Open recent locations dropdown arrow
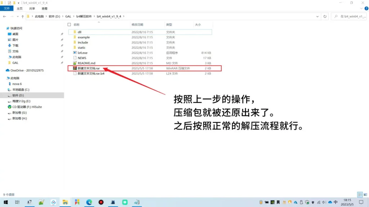The width and height of the screenshot is (369, 207). 18,17
